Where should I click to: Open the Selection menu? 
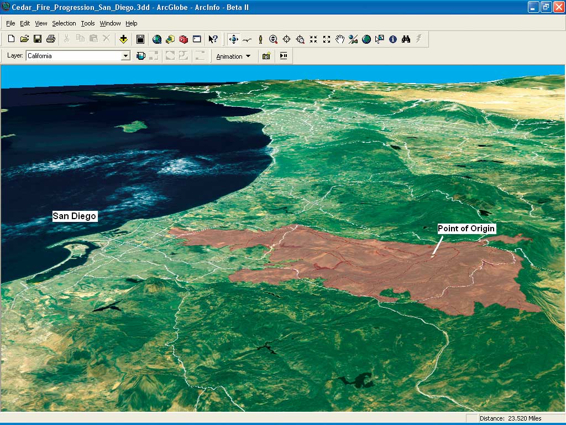(x=64, y=23)
